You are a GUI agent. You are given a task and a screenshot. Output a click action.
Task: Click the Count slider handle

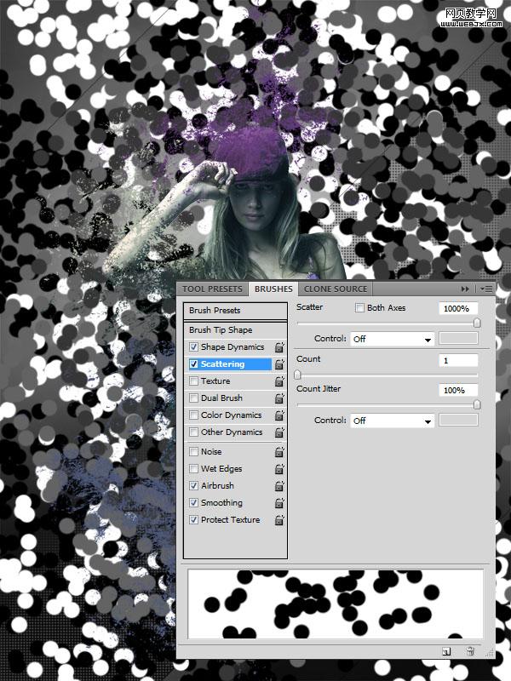click(297, 375)
